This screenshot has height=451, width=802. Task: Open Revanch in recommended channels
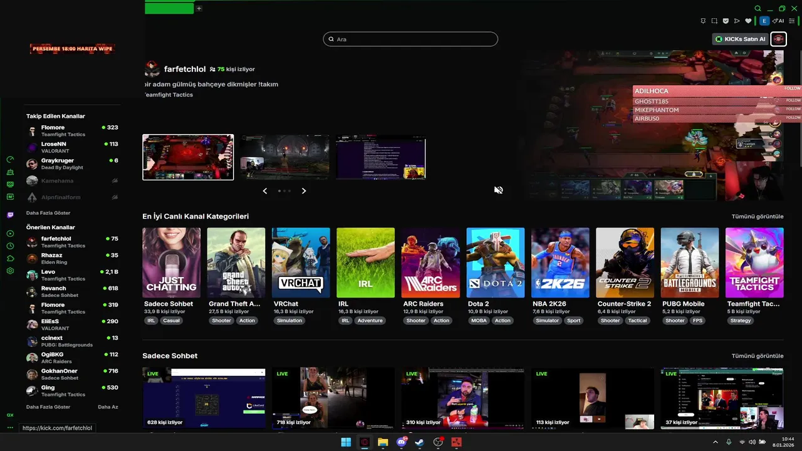tap(72, 292)
